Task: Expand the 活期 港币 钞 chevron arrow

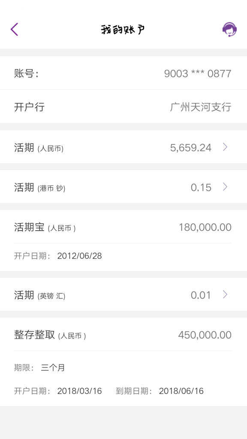Action: tap(225, 187)
